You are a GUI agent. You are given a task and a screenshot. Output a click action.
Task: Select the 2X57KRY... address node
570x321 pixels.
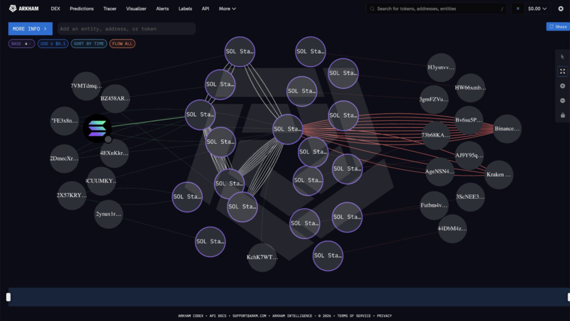pos(72,195)
